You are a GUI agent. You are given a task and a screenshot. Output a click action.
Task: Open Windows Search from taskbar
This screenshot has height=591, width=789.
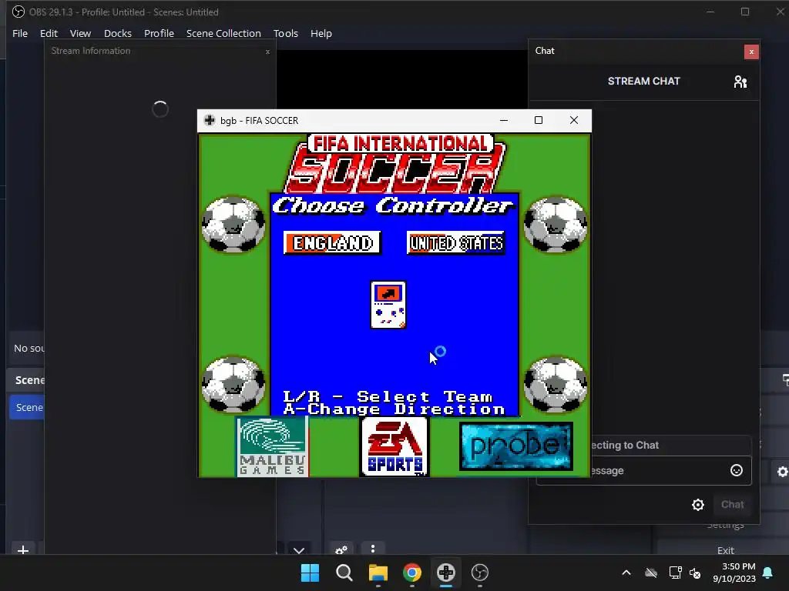[344, 573]
